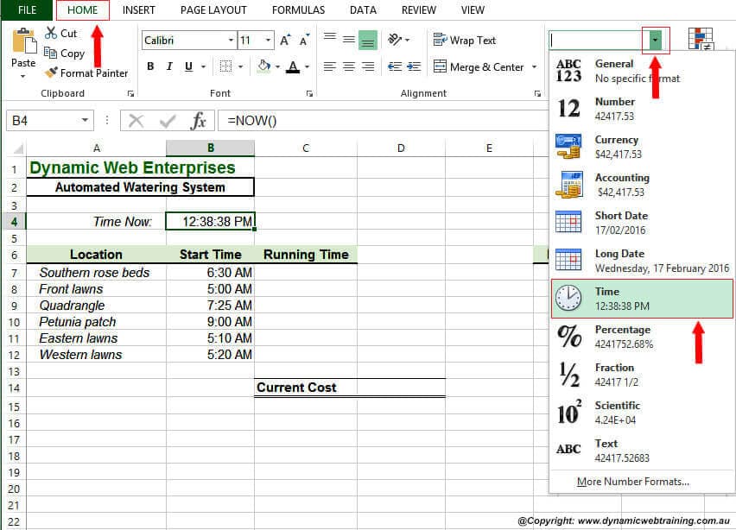Click the Increase Font Size icon
This screenshot has height=530, width=736.
coord(283,38)
